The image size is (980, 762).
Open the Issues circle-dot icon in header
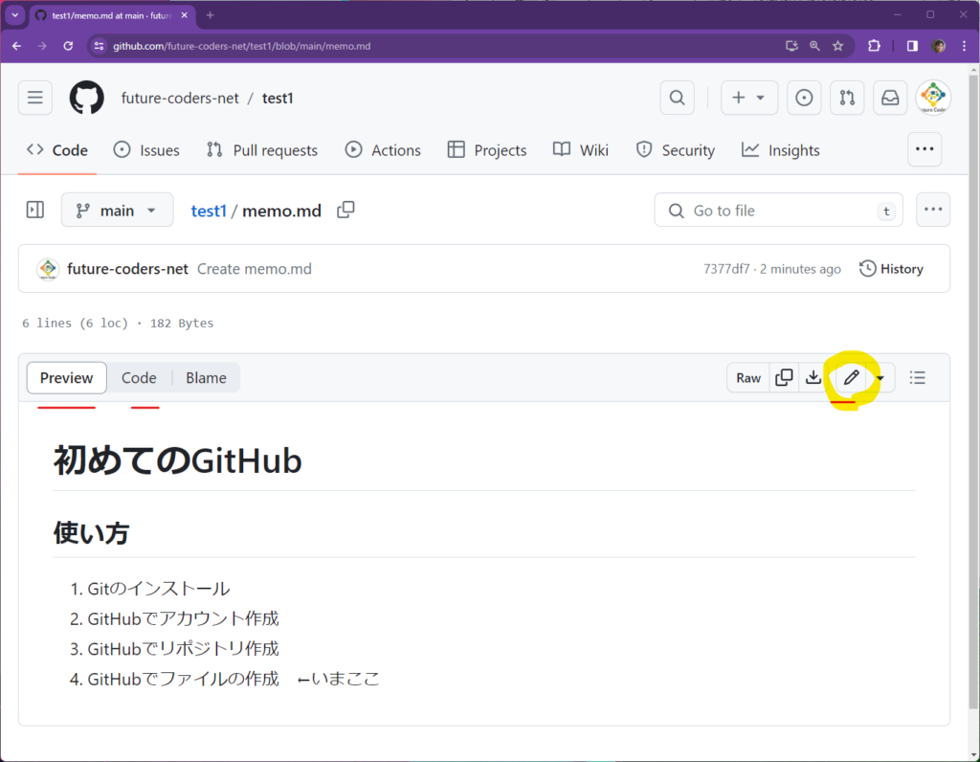click(x=804, y=98)
